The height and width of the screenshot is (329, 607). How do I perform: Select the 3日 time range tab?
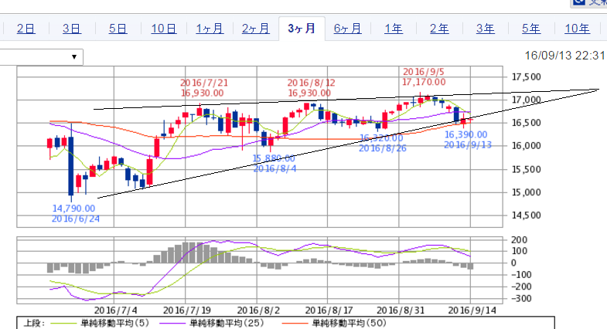click(x=71, y=29)
